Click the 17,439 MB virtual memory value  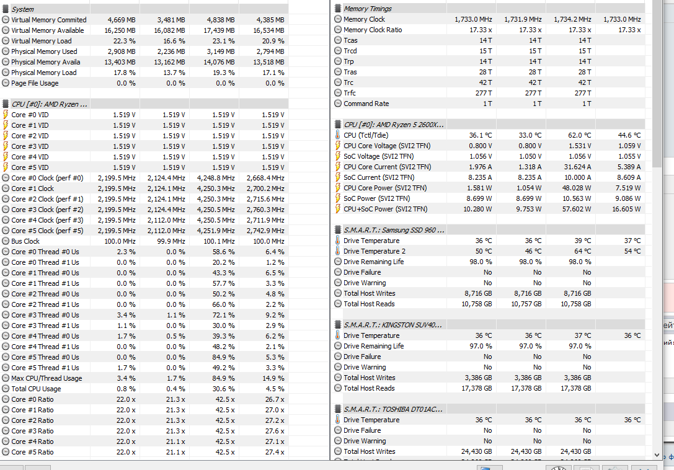pos(221,30)
